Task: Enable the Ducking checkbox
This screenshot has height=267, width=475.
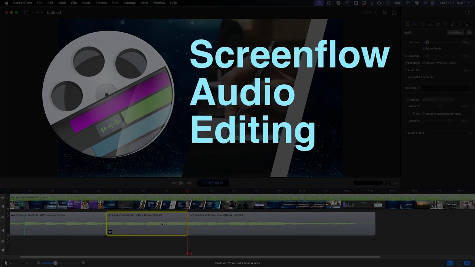Action: pos(405,56)
